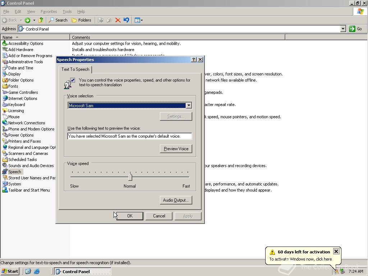Open Administrative Tools icon
Image resolution: width=368 pixels, height=276 pixels.
point(5,62)
